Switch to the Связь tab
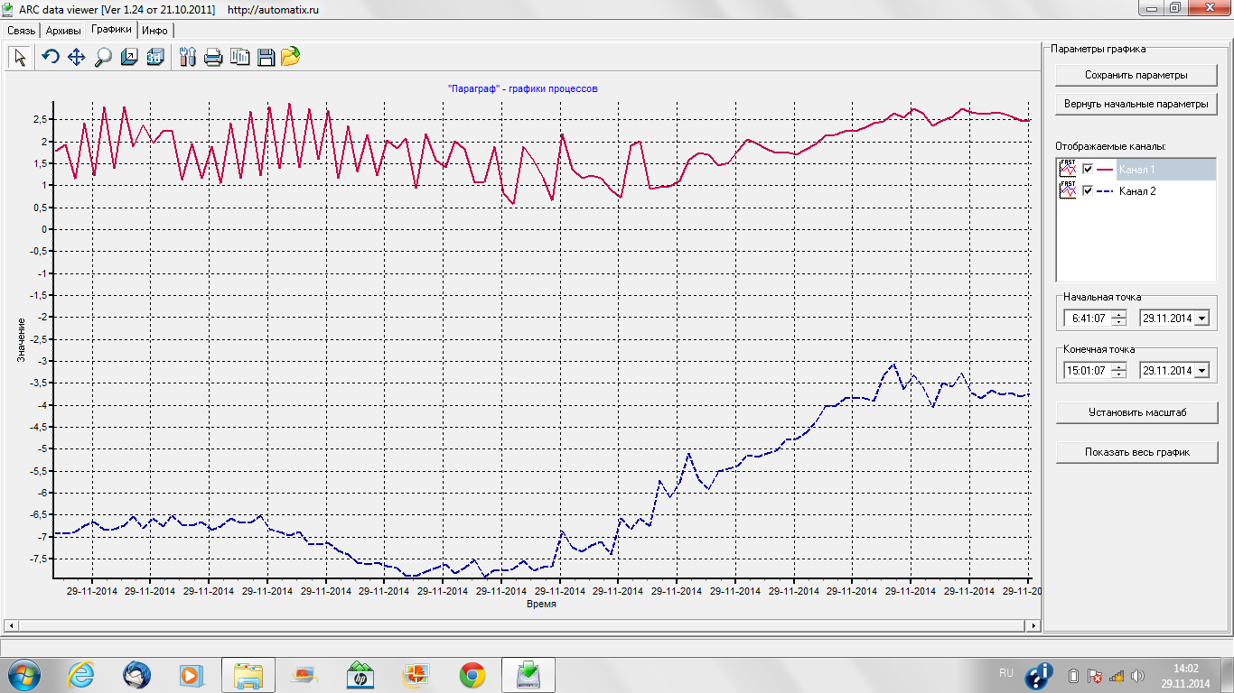1234x693 pixels. [21, 30]
